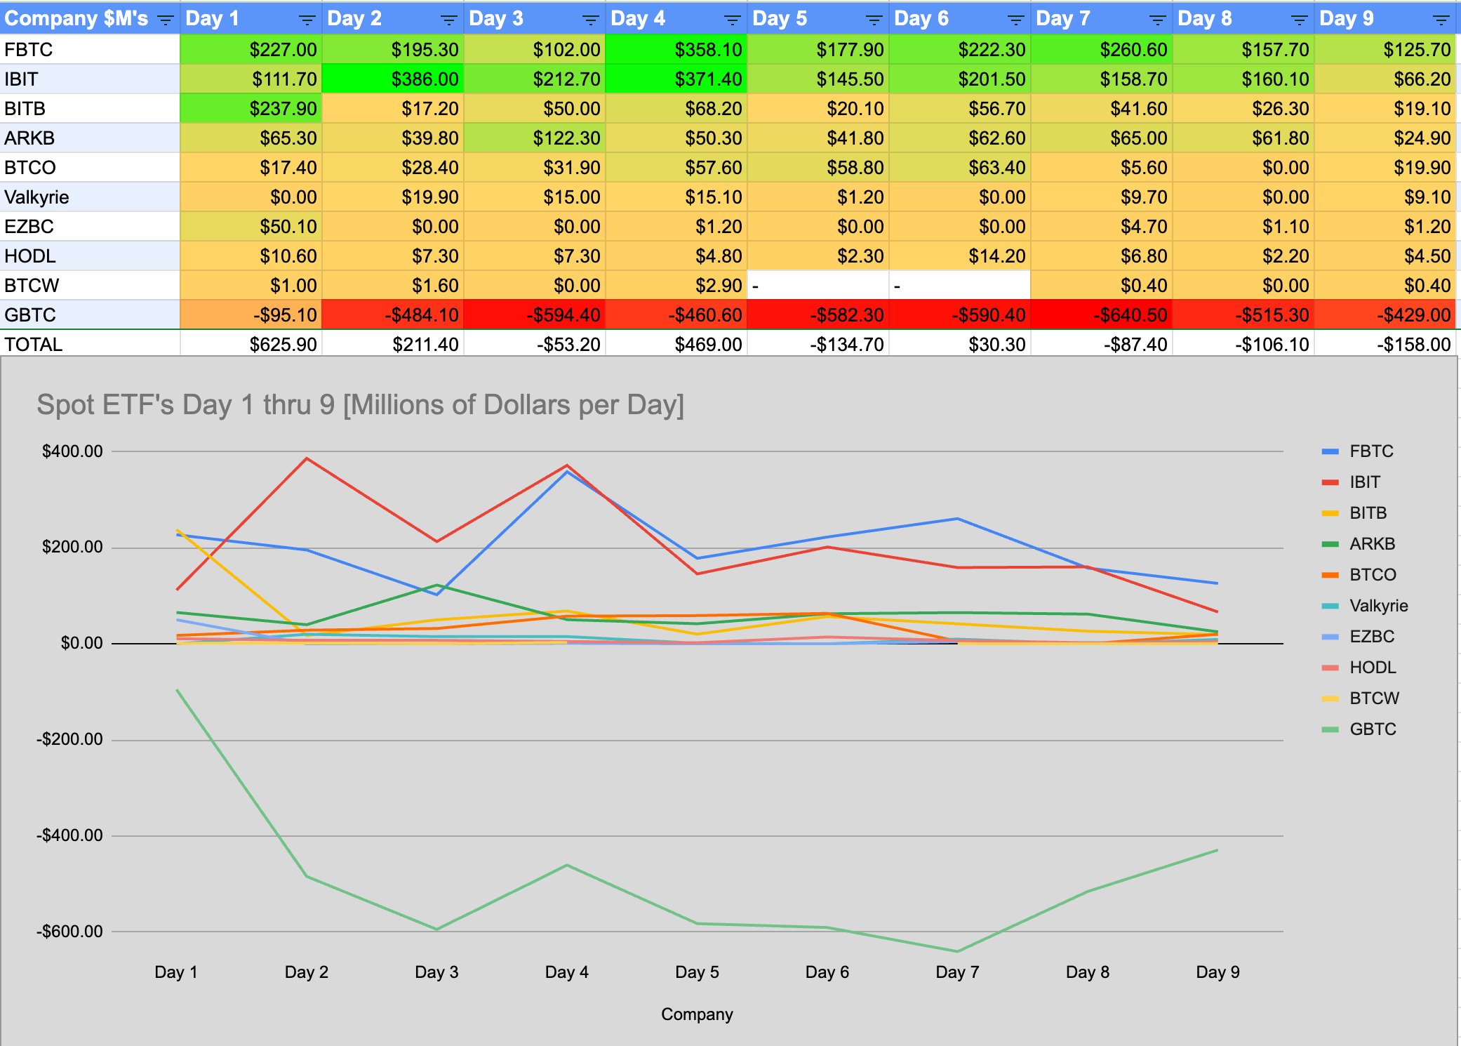Click cell with value -$429.00
The image size is (1461, 1046).
1385,315
